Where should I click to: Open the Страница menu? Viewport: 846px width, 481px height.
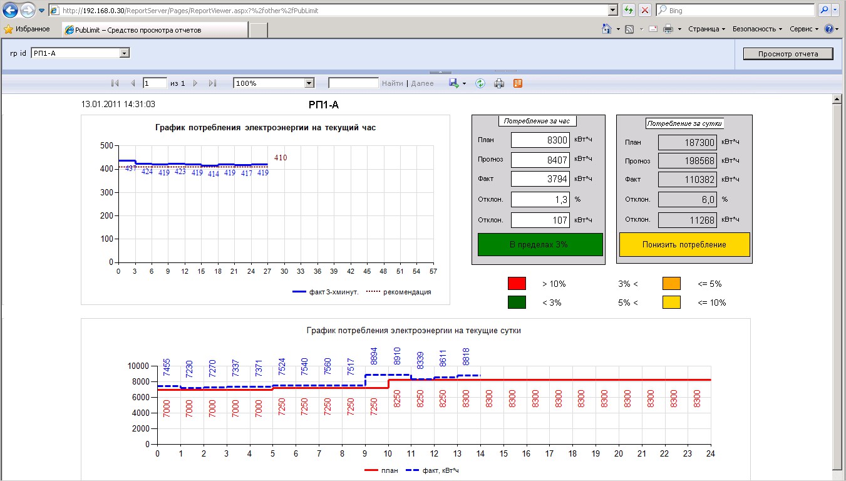(706, 29)
